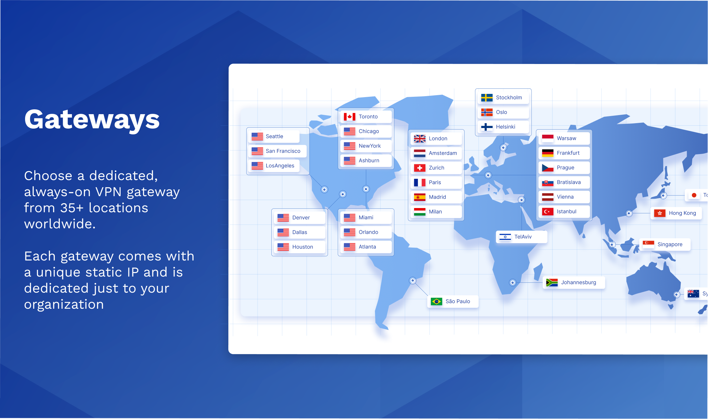Toggle the Oslo Norway gateway
This screenshot has width=708, height=419.
coord(501,112)
